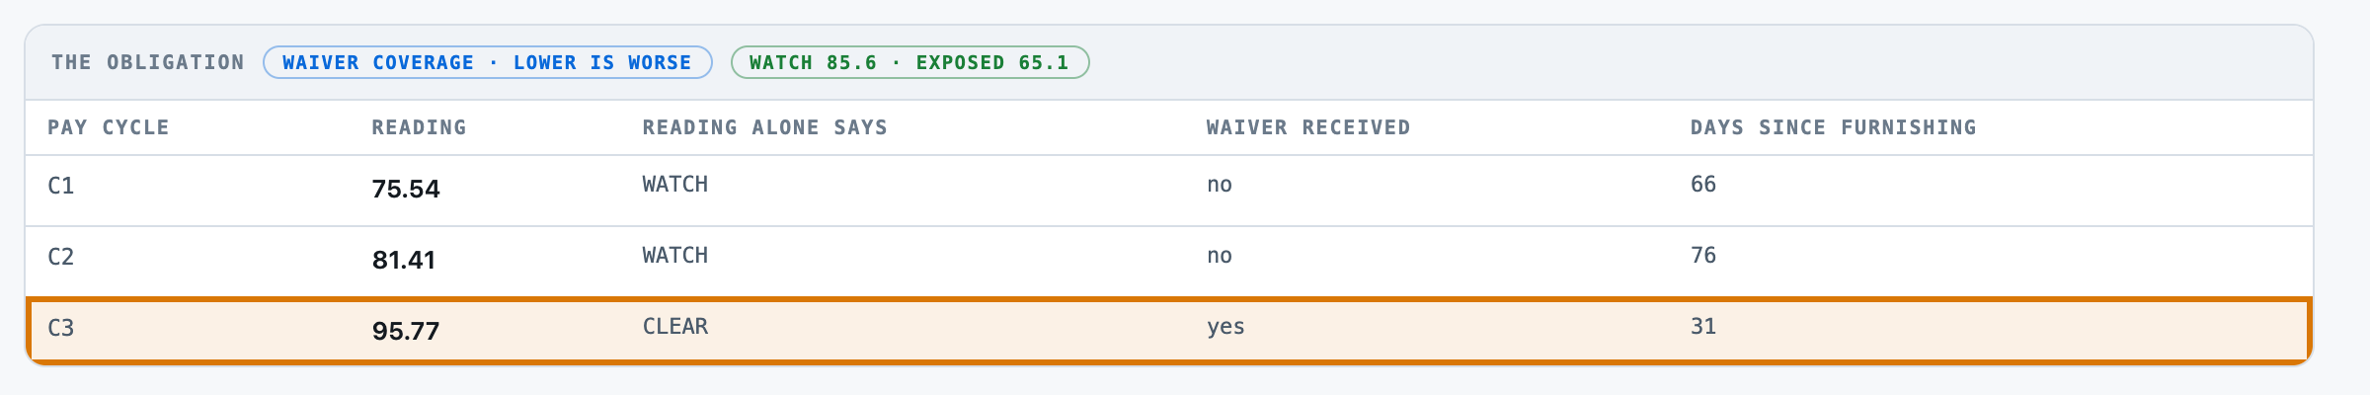Image resolution: width=2370 pixels, height=395 pixels.
Task: Click the 31 days value in C3
Action: tap(1703, 326)
